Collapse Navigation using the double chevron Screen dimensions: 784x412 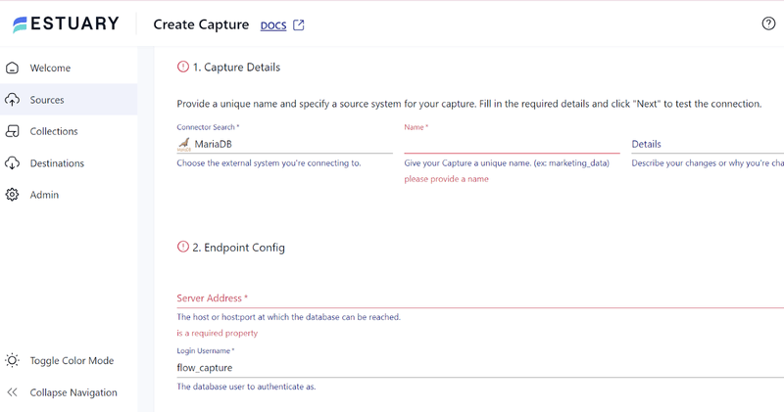pyautogui.click(x=13, y=392)
